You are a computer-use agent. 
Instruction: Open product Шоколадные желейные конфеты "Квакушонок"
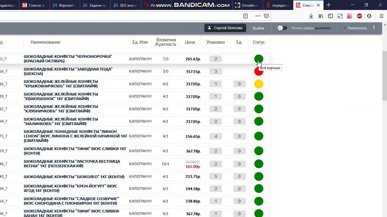61,96
